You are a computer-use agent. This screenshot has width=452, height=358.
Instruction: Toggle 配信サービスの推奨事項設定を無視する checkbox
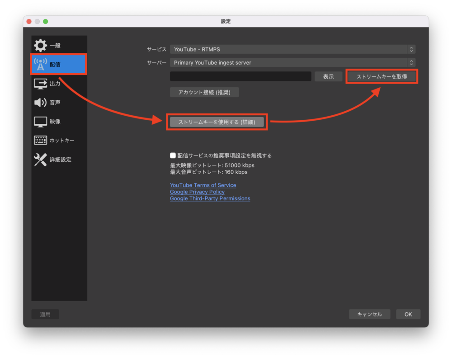pyautogui.click(x=173, y=155)
